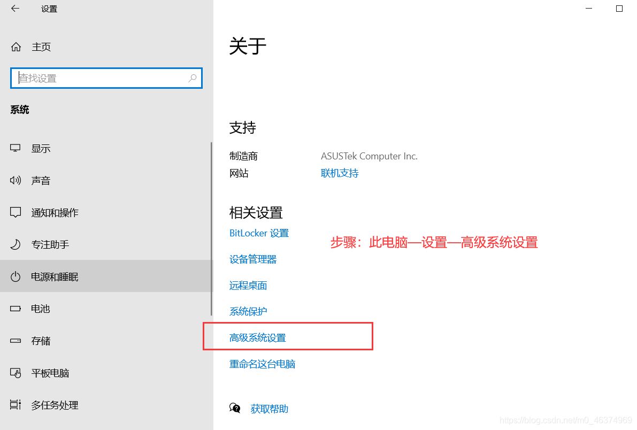
Task: Open 高级系统设置 advanced system settings
Action: tap(258, 337)
